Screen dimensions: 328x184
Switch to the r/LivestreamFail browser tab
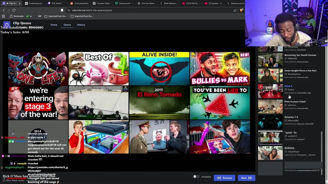tap(79, 3)
